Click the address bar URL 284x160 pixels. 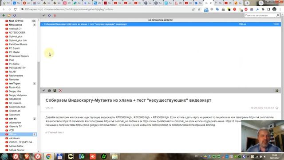(x=79, y=9)
